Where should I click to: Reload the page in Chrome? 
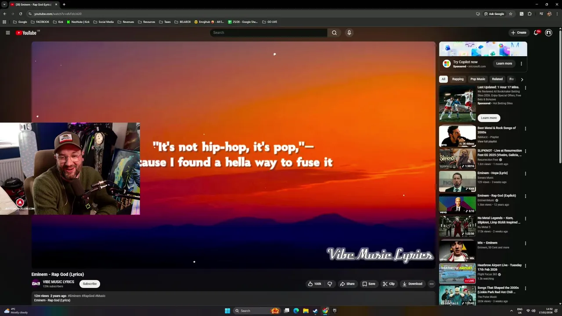click(20, 14)
